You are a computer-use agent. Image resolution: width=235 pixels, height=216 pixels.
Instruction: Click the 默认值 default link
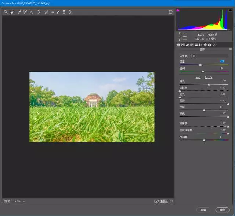pyautogui.click(x=209, y=77)
